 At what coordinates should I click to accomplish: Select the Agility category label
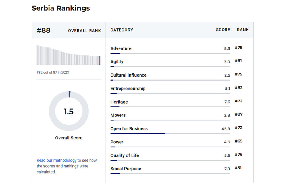[x=117, y=62]
